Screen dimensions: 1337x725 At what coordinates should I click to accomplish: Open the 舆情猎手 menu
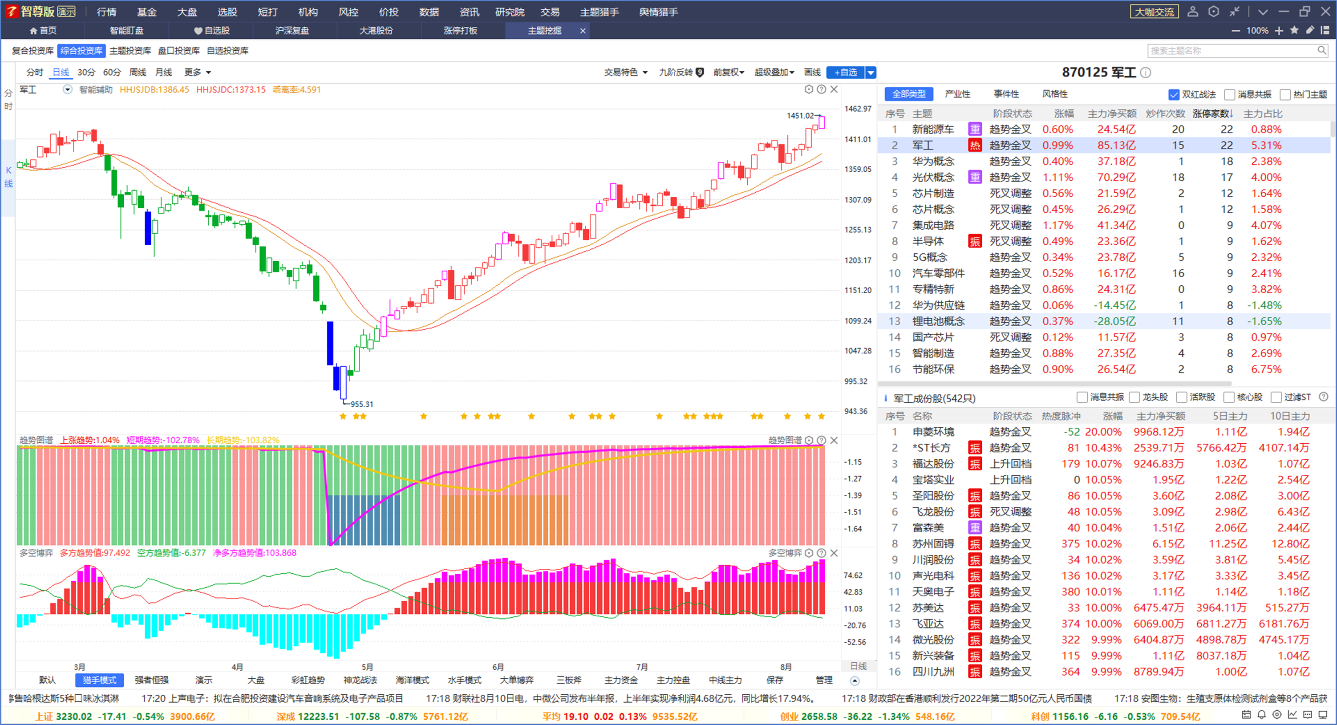pos(658,12)
